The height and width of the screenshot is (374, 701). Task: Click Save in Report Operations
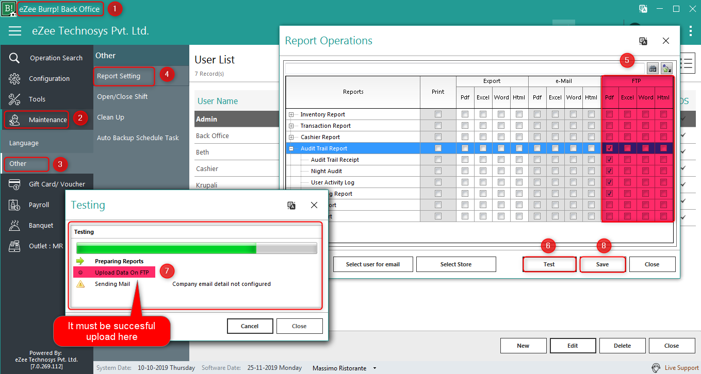(x=602, y=264)
